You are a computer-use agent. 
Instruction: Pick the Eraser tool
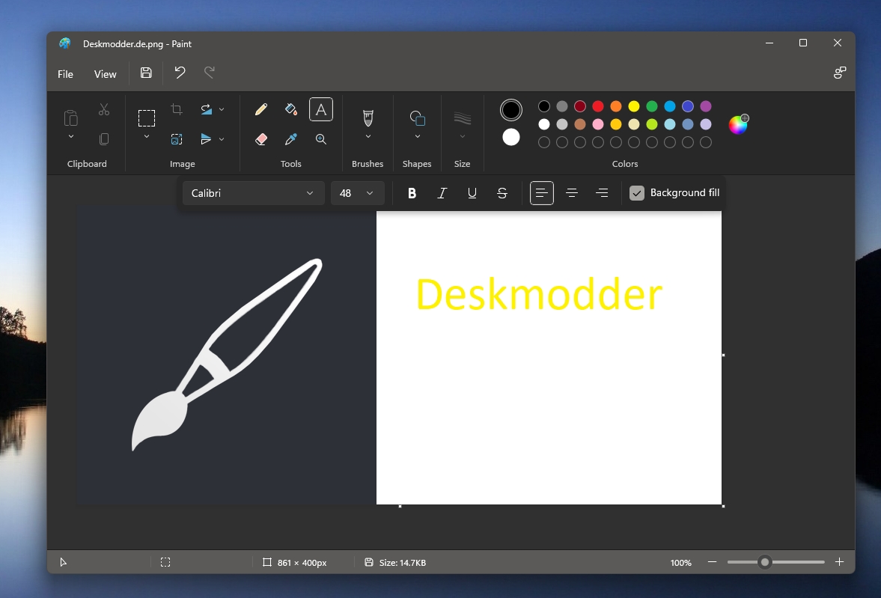tap(260, 138)
